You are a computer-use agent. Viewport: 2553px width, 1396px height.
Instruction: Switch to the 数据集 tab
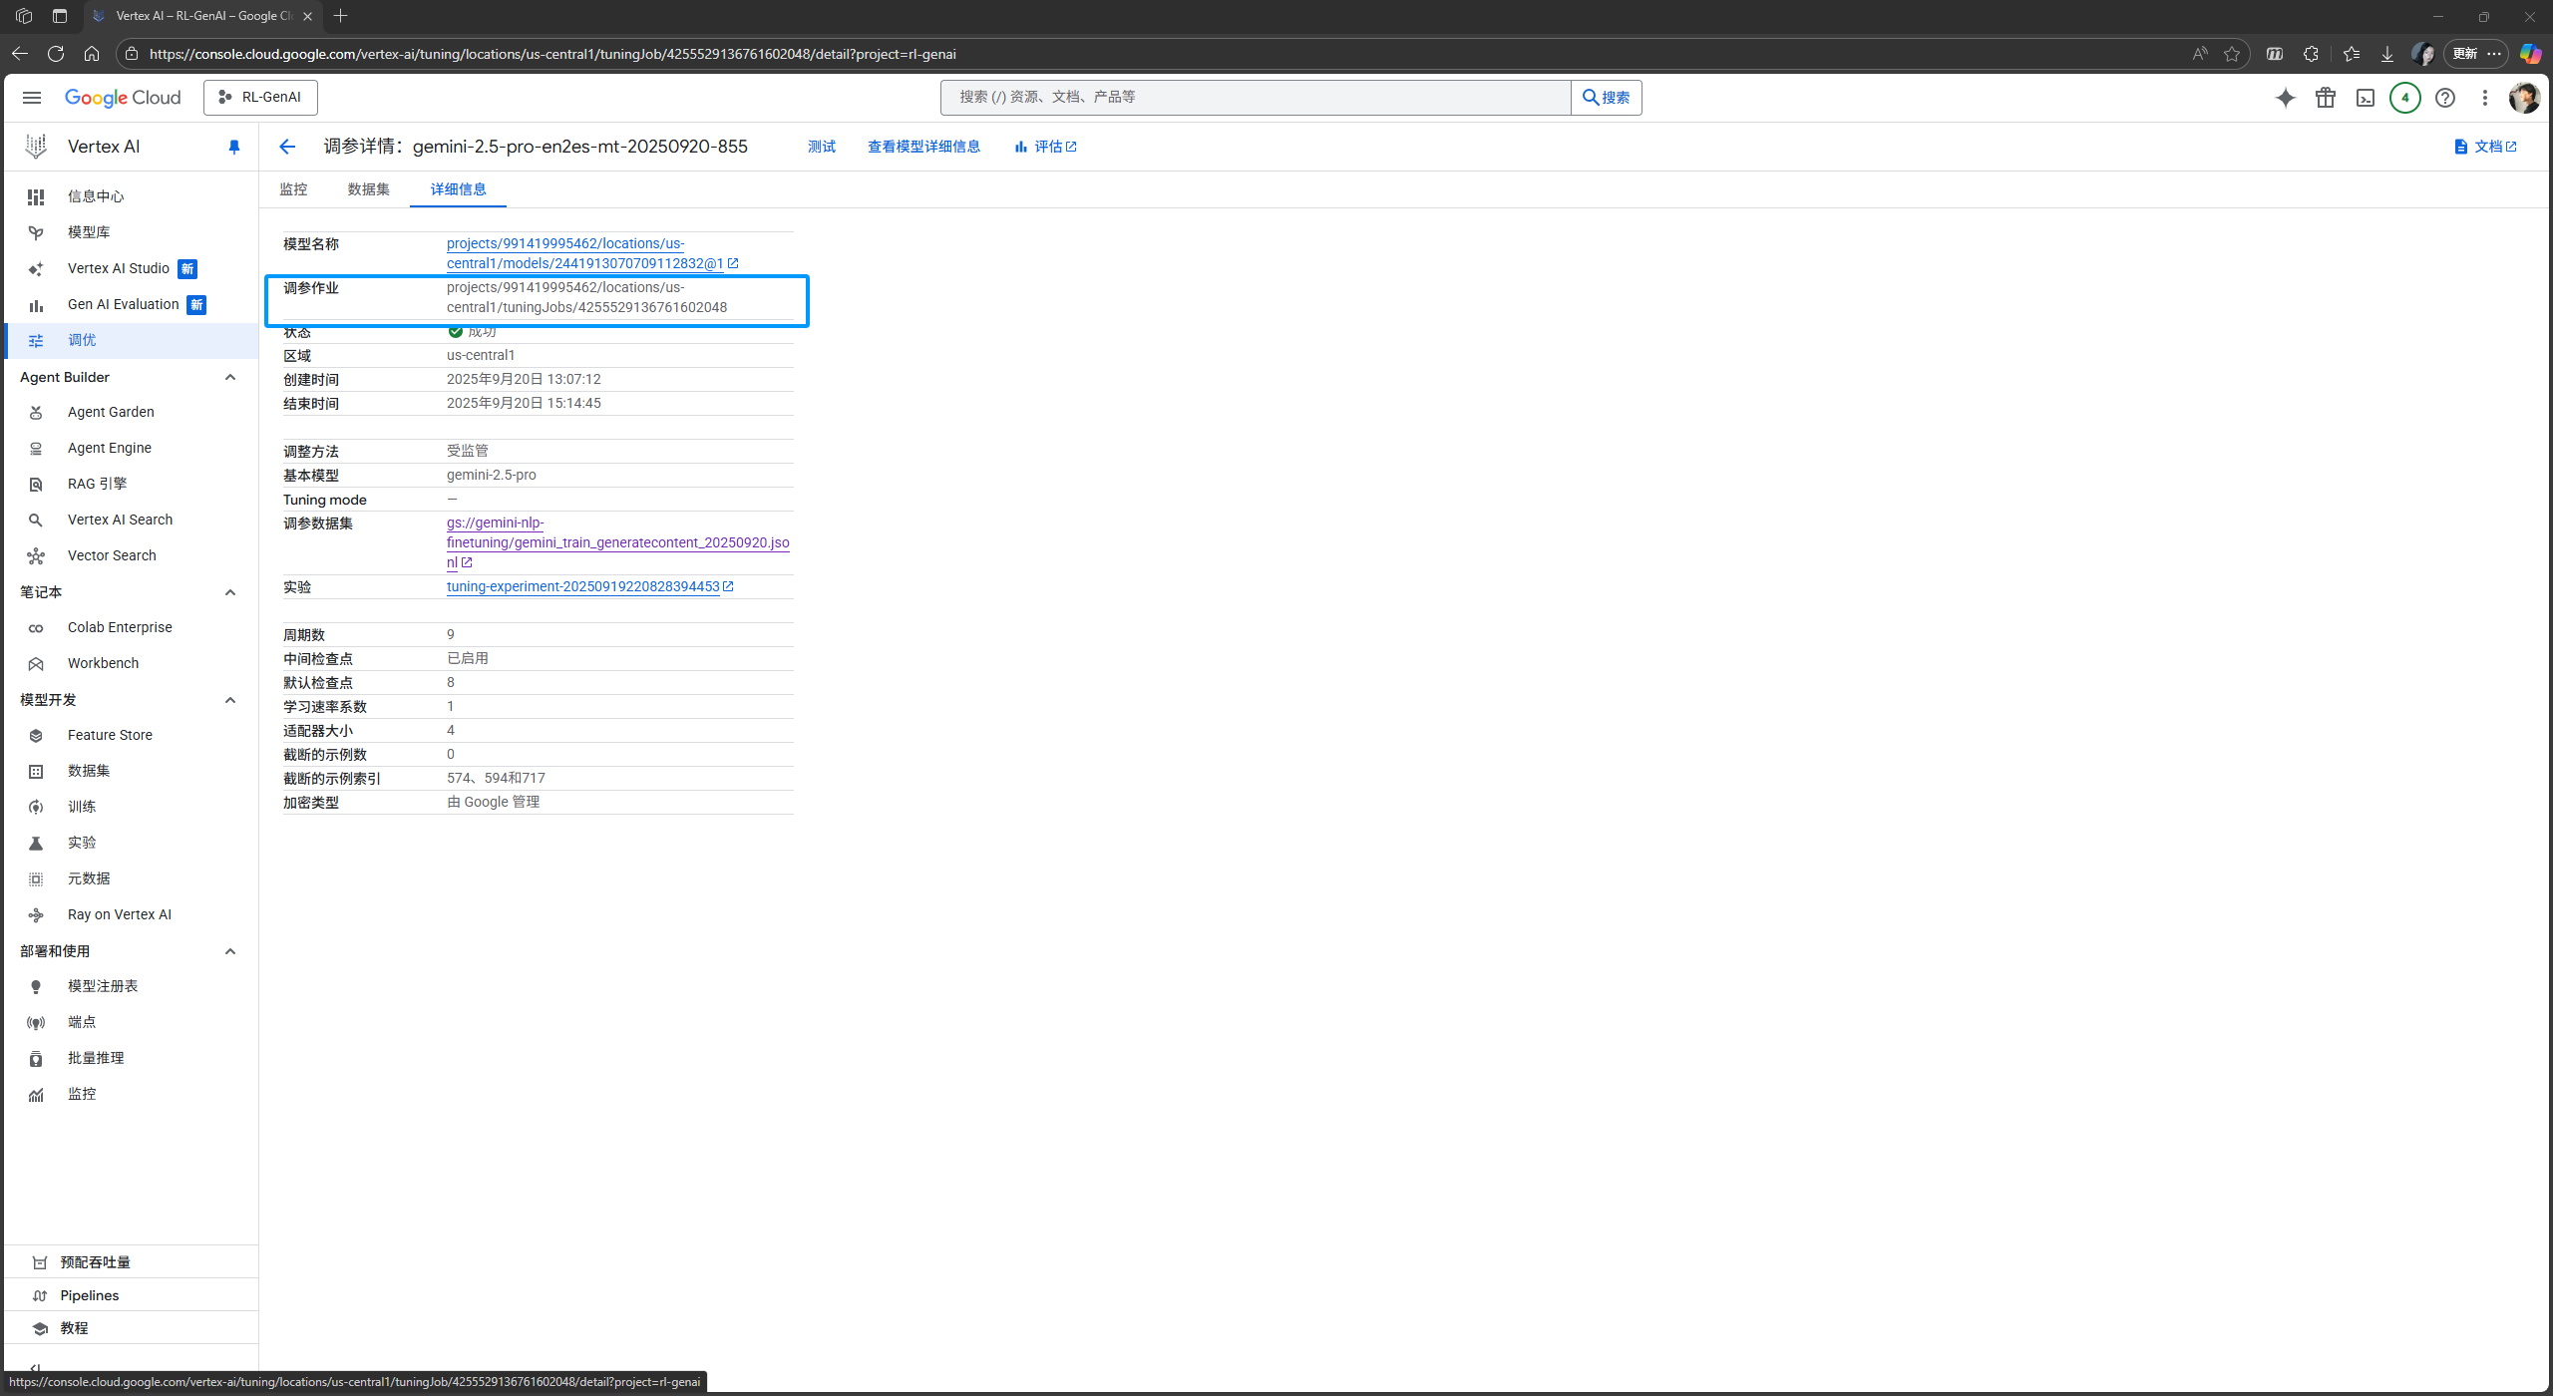pyautogui.click(x=368, y=189)
